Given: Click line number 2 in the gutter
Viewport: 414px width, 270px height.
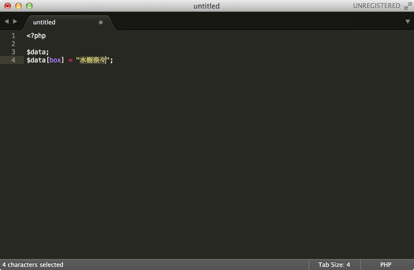Looking at the screenshot, I should coord(13,44).
